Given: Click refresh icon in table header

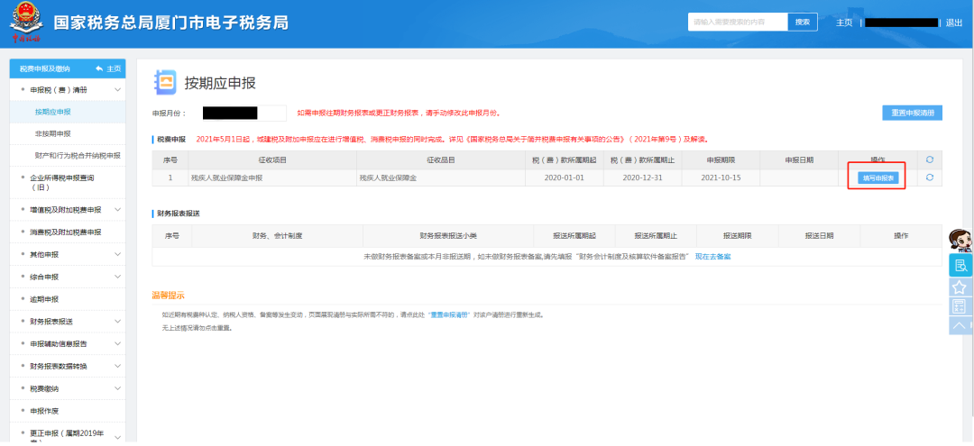Looking at the screenshot, I should 929,159.
